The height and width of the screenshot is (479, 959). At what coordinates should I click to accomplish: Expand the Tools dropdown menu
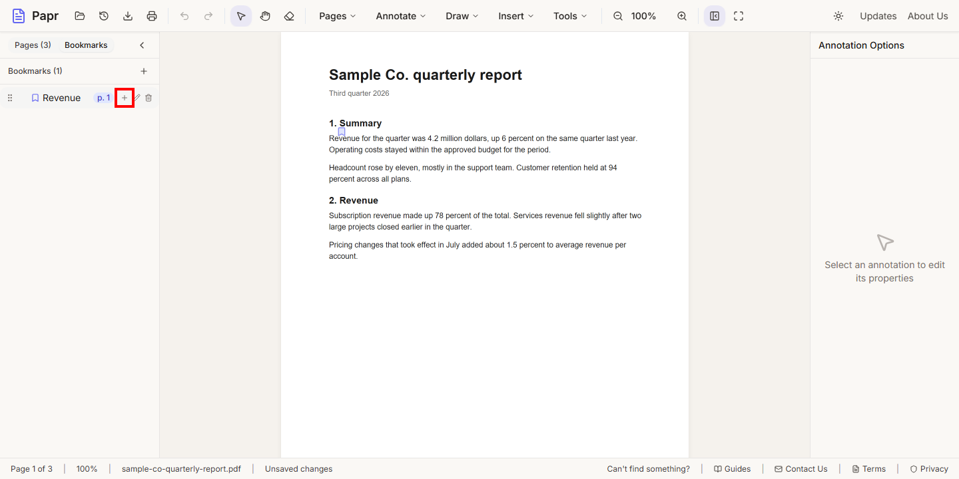571,16
